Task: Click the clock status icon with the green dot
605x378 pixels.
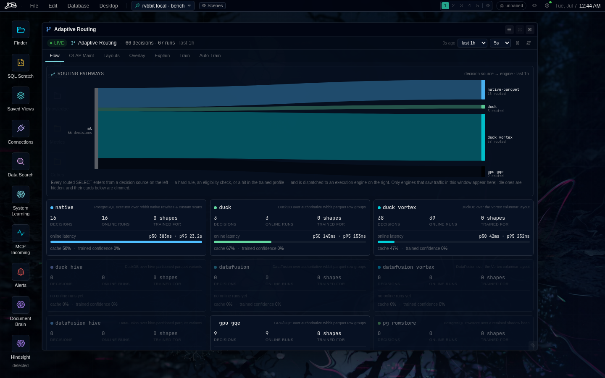Action: (x=547, y=5)
